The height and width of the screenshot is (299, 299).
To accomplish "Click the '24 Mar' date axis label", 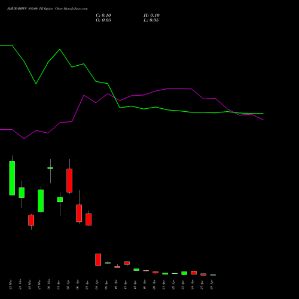I will (20, 285).
